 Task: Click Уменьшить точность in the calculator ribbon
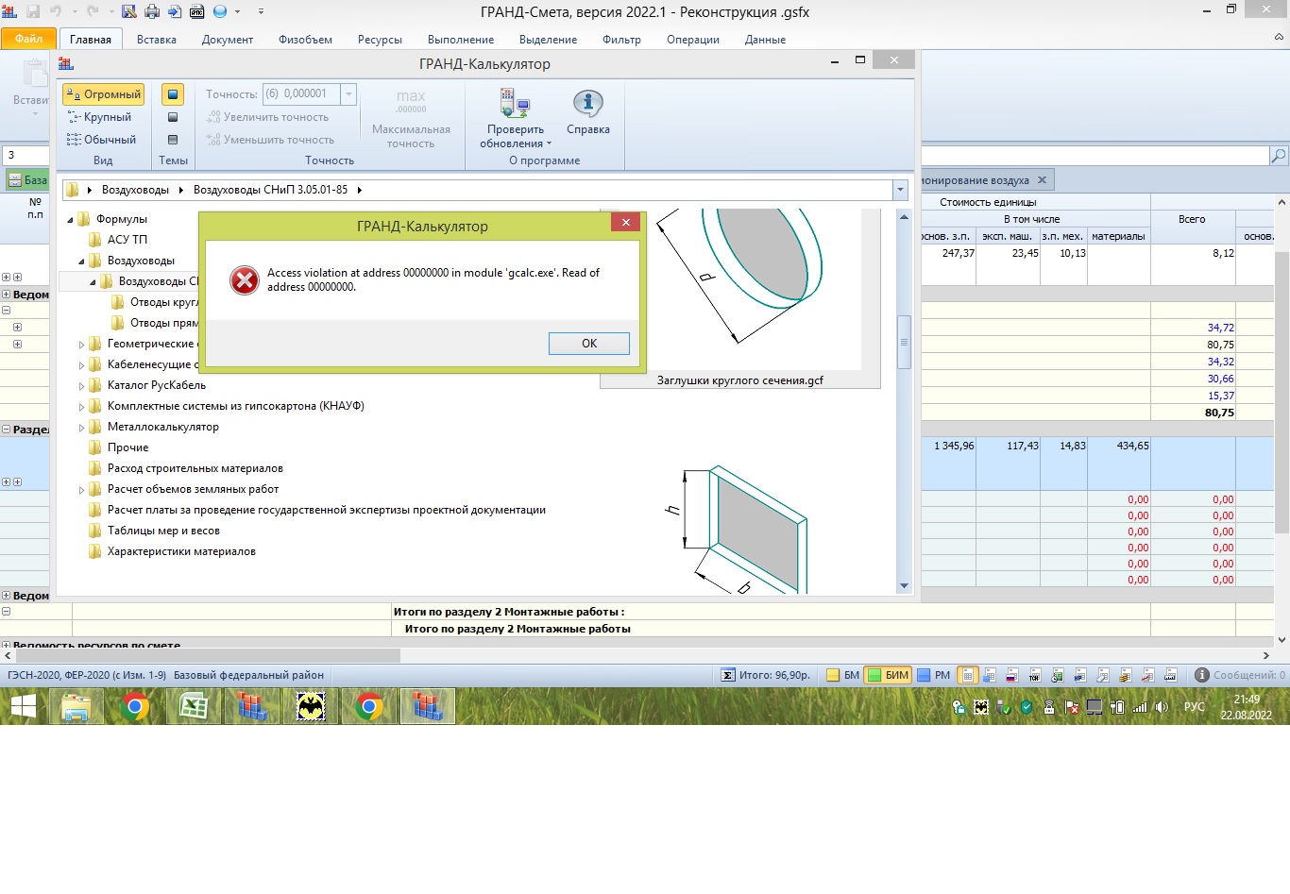point(271,140)
